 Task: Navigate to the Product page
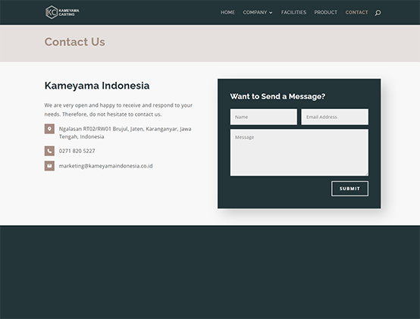pyautogui.click(x=326, y=12)
